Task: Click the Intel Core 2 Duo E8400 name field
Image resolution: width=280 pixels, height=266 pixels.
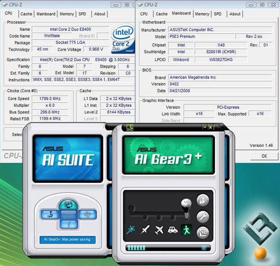Action: point(70,29)
